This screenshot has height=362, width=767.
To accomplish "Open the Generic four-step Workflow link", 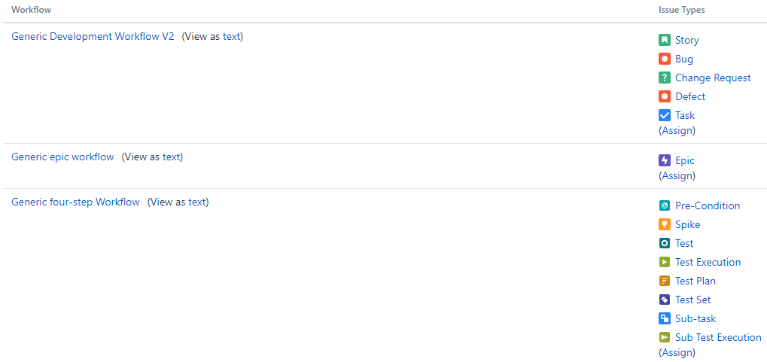I will point(75,202).
